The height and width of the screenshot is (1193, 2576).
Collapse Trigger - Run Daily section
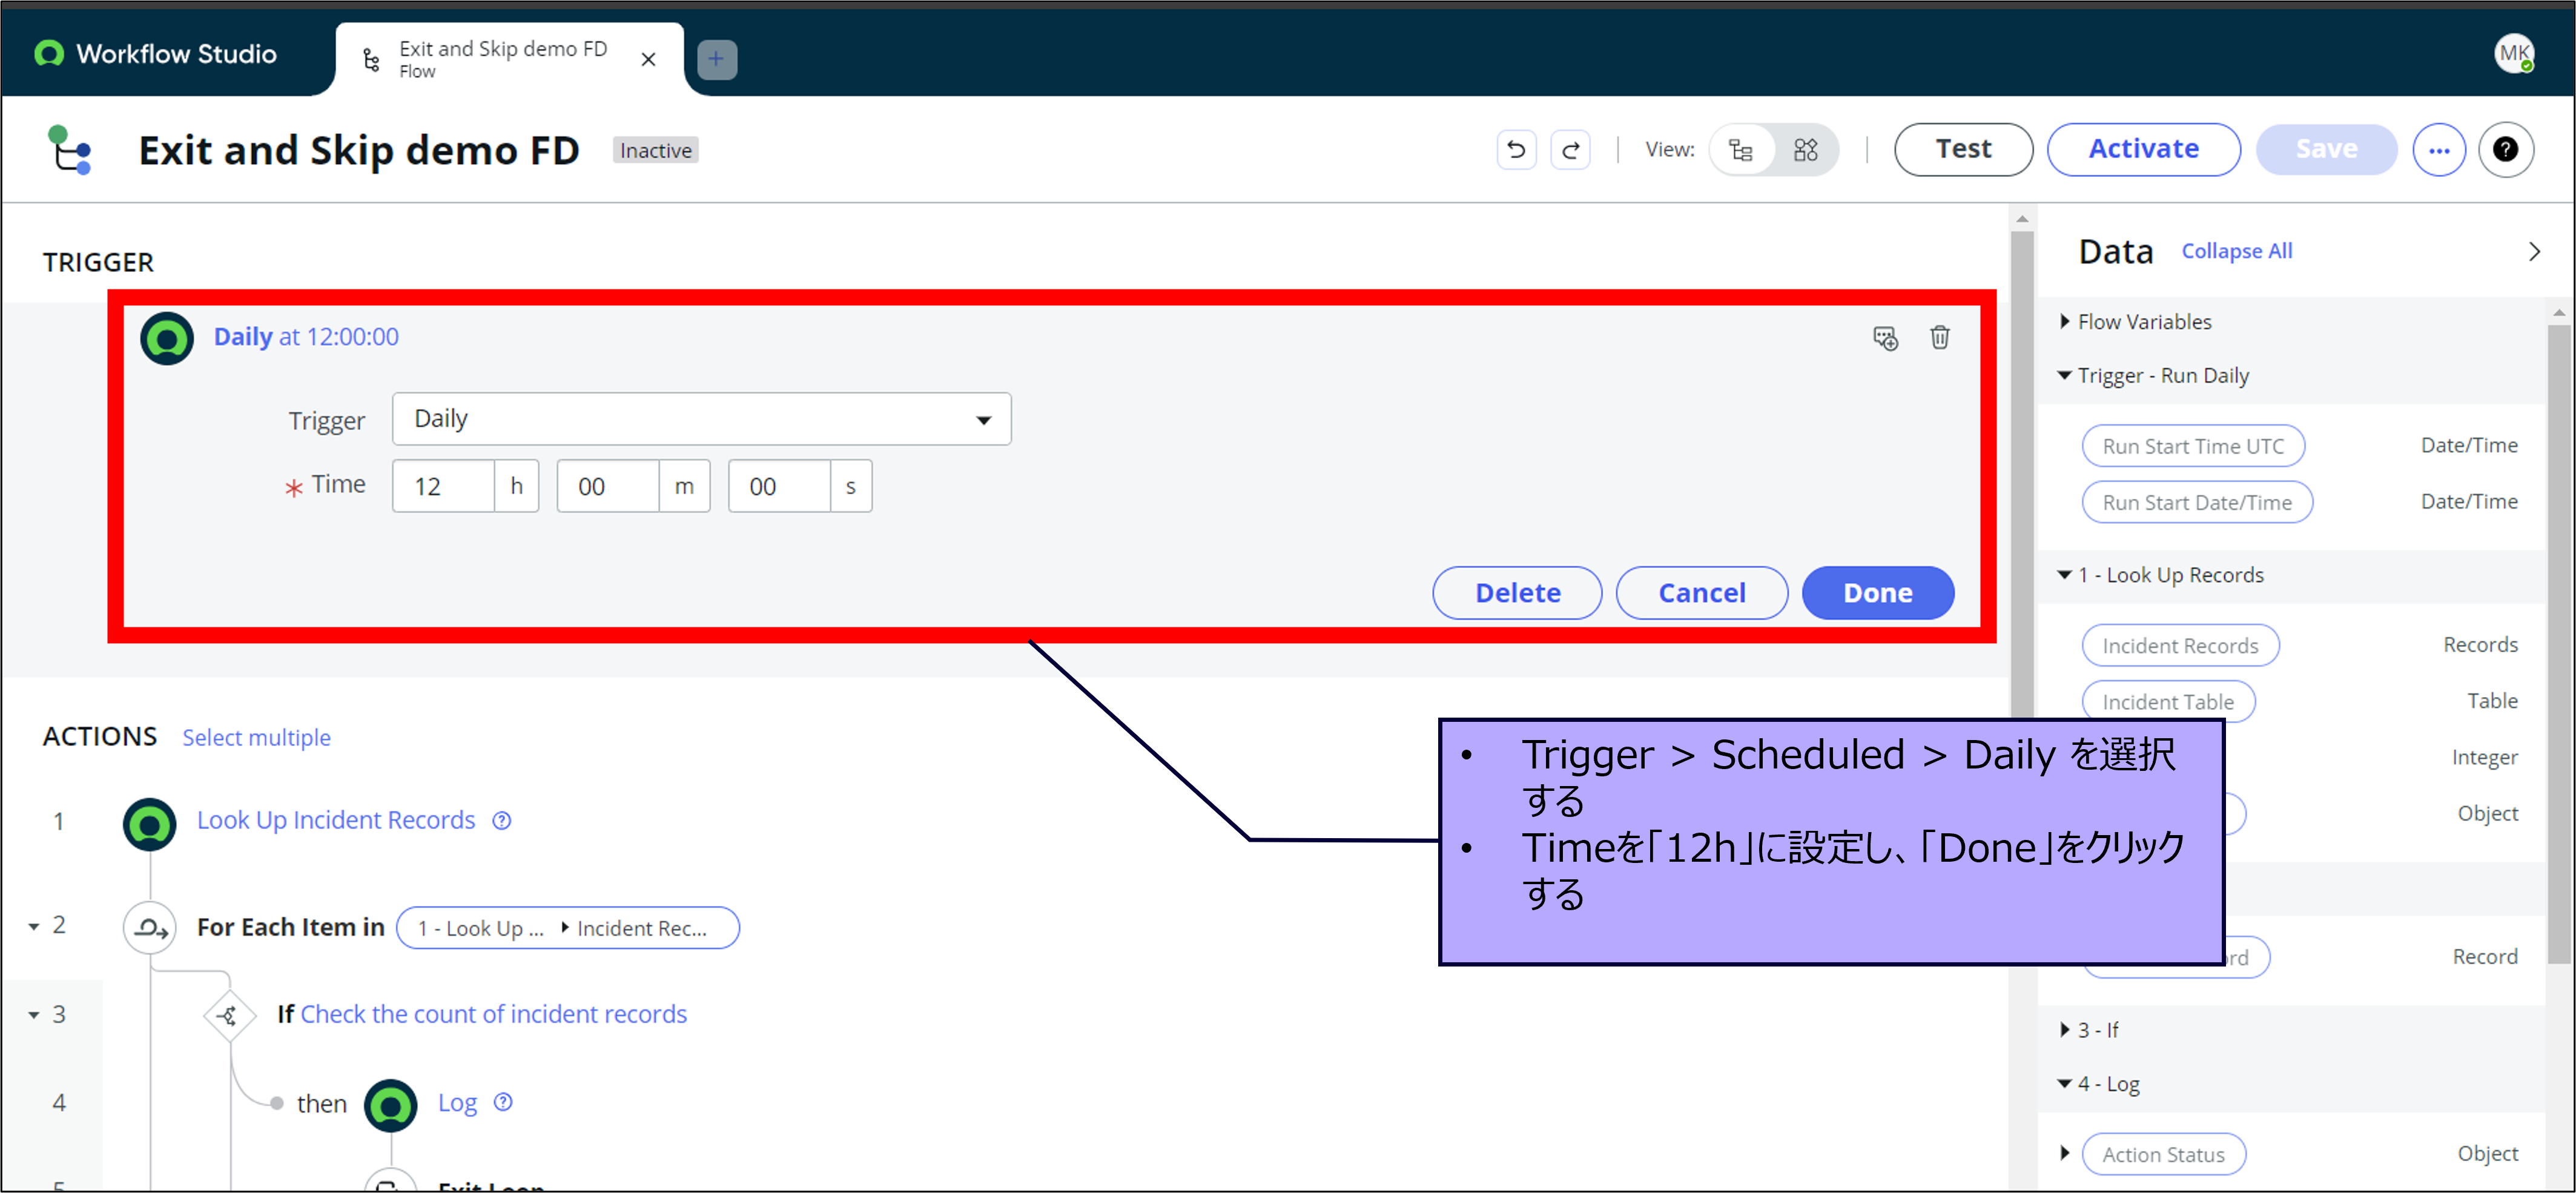coord(2065,376)
